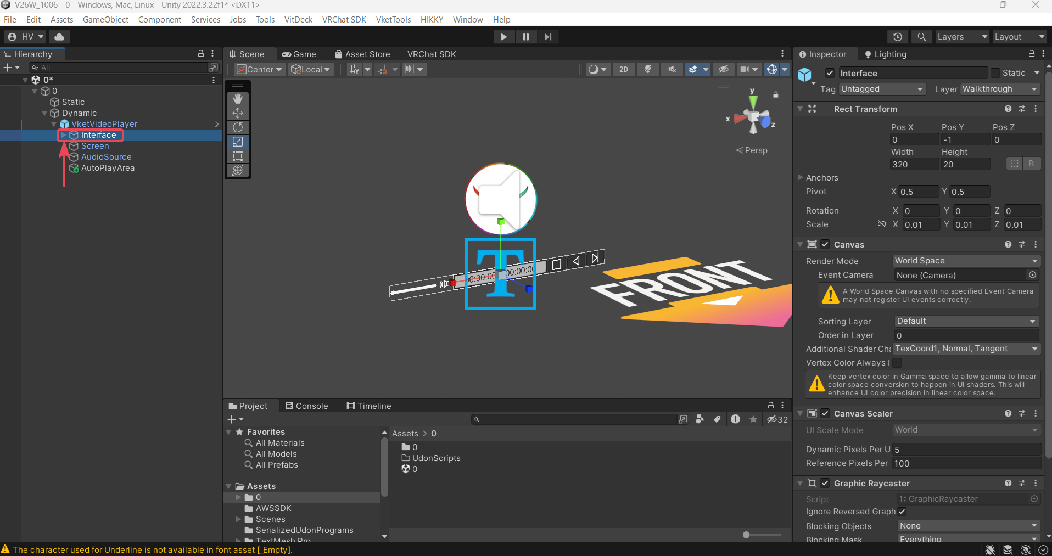Toggle Vertex Color Always checkbox
This screenshot has width=1052, height=556.
[x=897, y=363]
